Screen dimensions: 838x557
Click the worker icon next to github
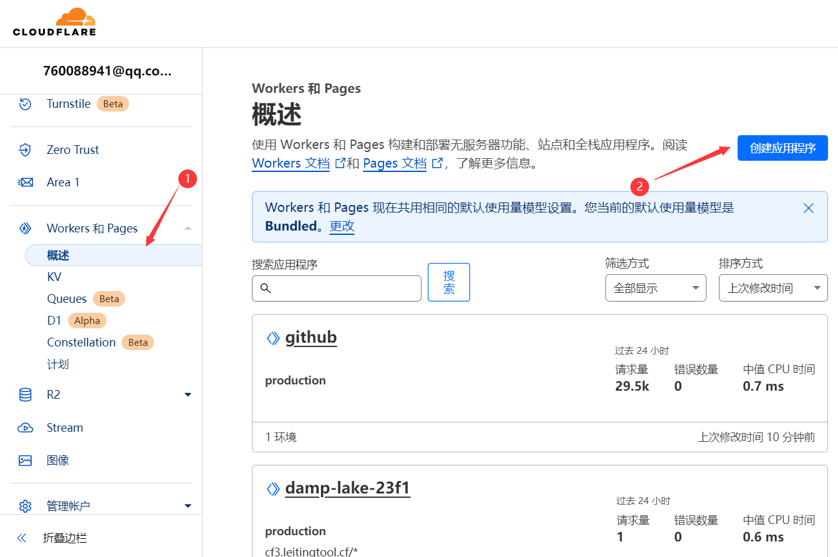click(x=273, y=338)
